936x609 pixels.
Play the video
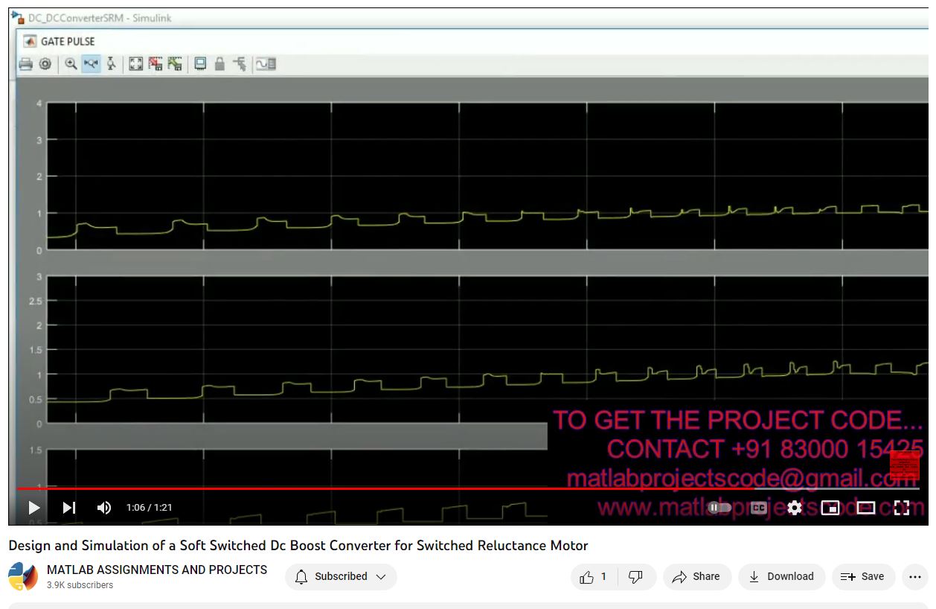click(x=34, y=508)
